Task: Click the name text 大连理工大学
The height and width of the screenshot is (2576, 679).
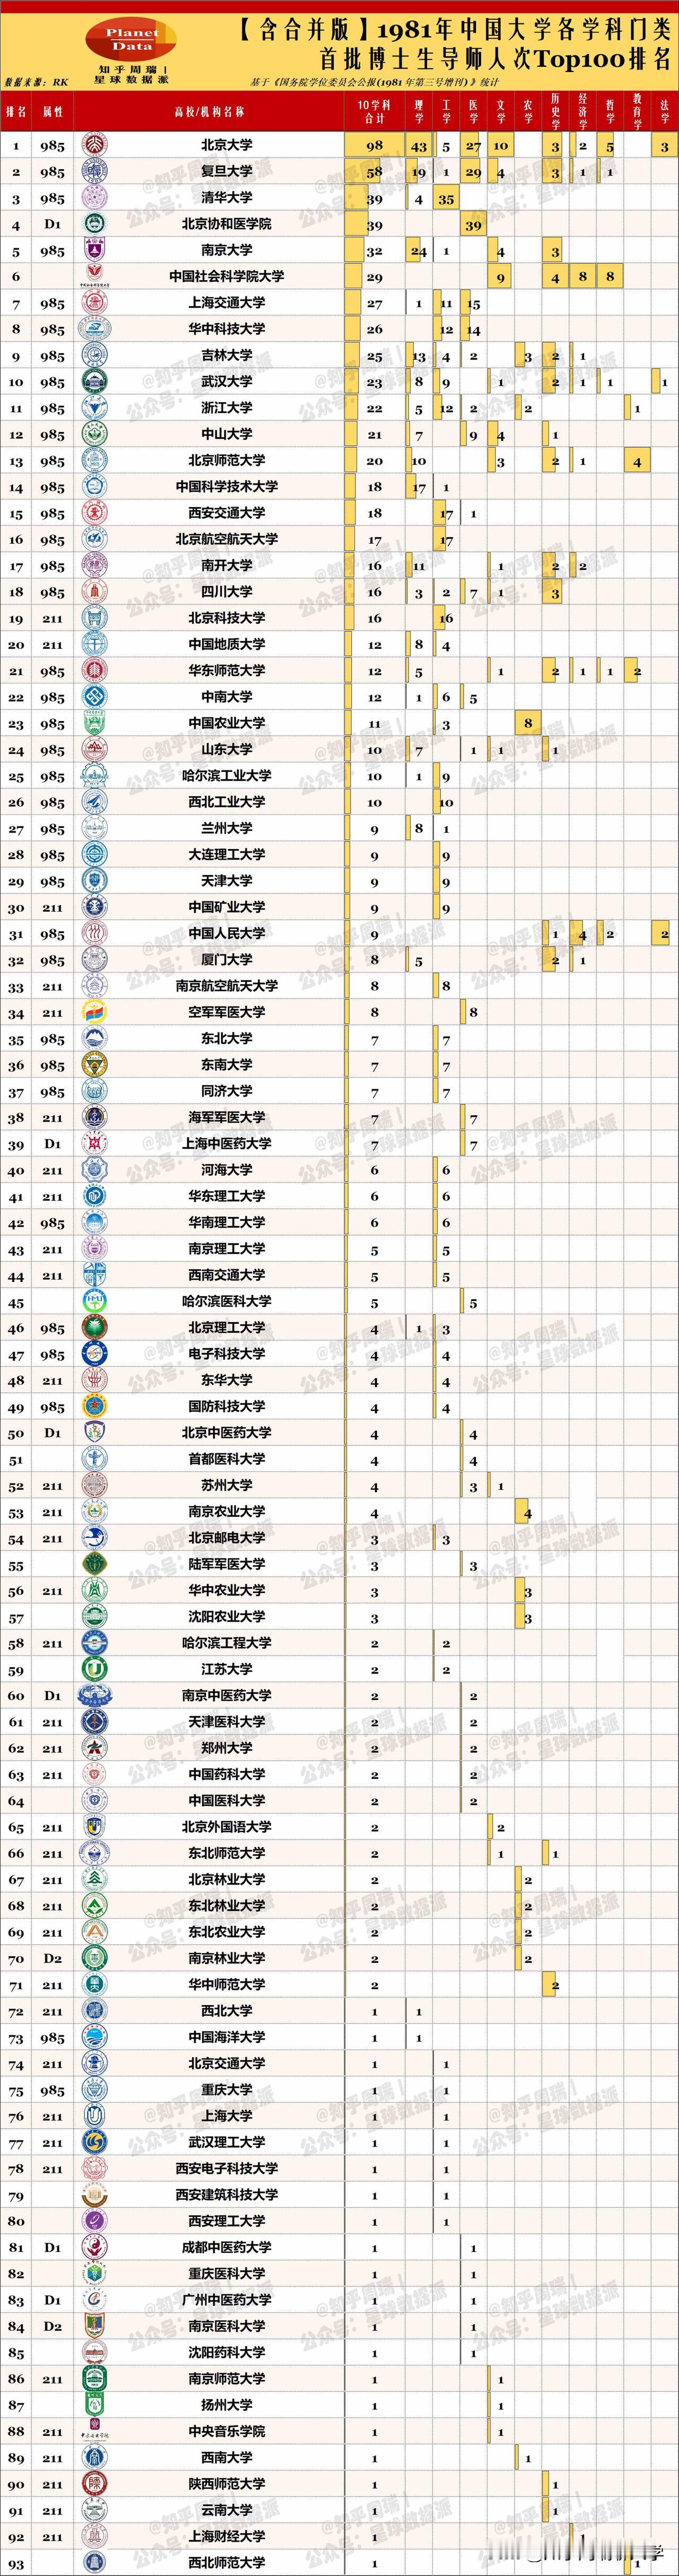Action: pyautogui.click(x=227, y=855)
